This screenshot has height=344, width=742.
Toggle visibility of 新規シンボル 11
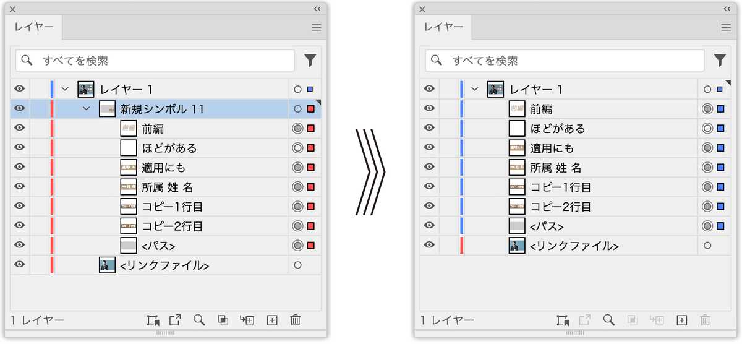point(20,109)
